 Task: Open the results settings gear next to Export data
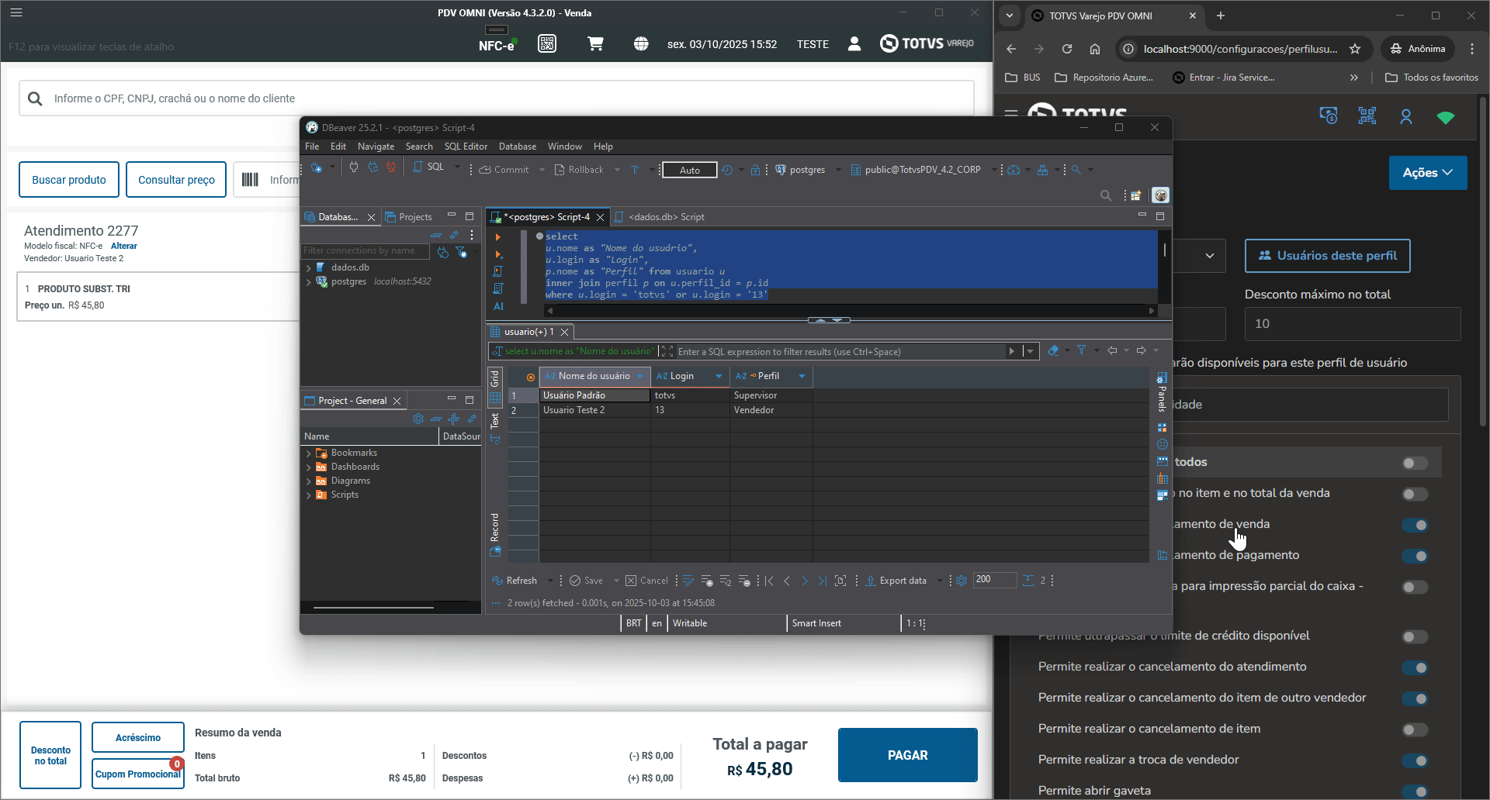coord(962,581)
